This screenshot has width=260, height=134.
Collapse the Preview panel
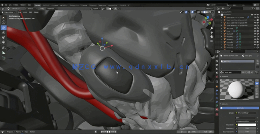tap(221, 76)
